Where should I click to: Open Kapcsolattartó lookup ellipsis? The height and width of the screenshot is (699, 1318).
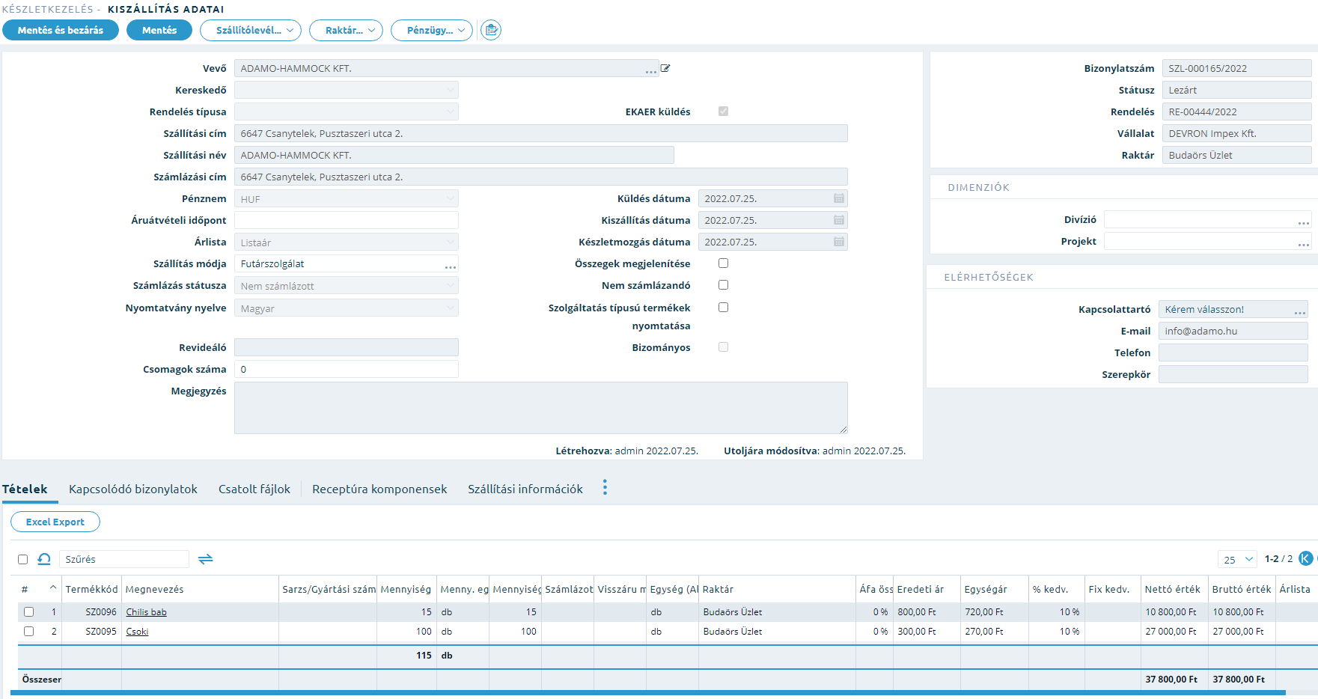(1300, 311)
